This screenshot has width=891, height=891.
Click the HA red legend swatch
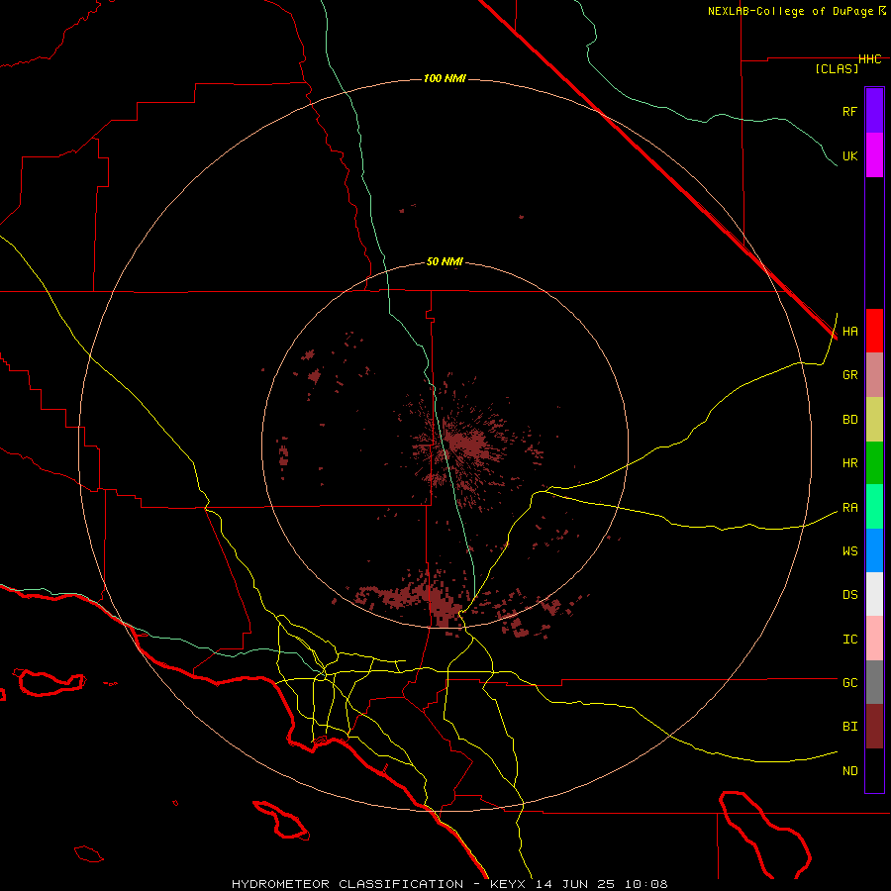click(x=874, y=331)
